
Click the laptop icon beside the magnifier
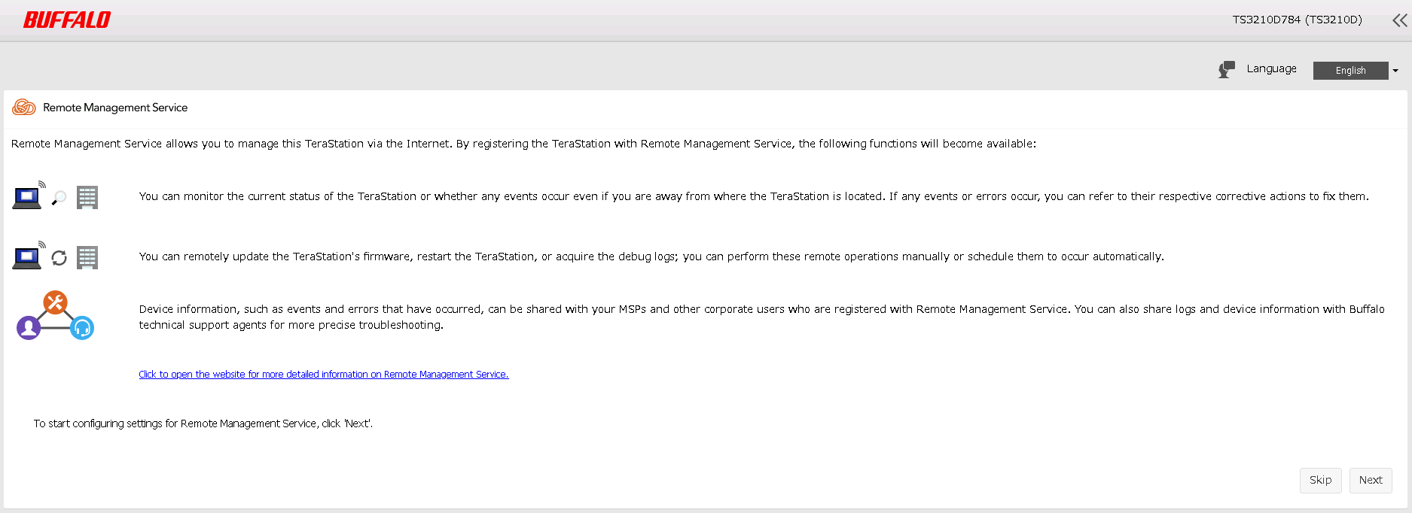point(27,198)
